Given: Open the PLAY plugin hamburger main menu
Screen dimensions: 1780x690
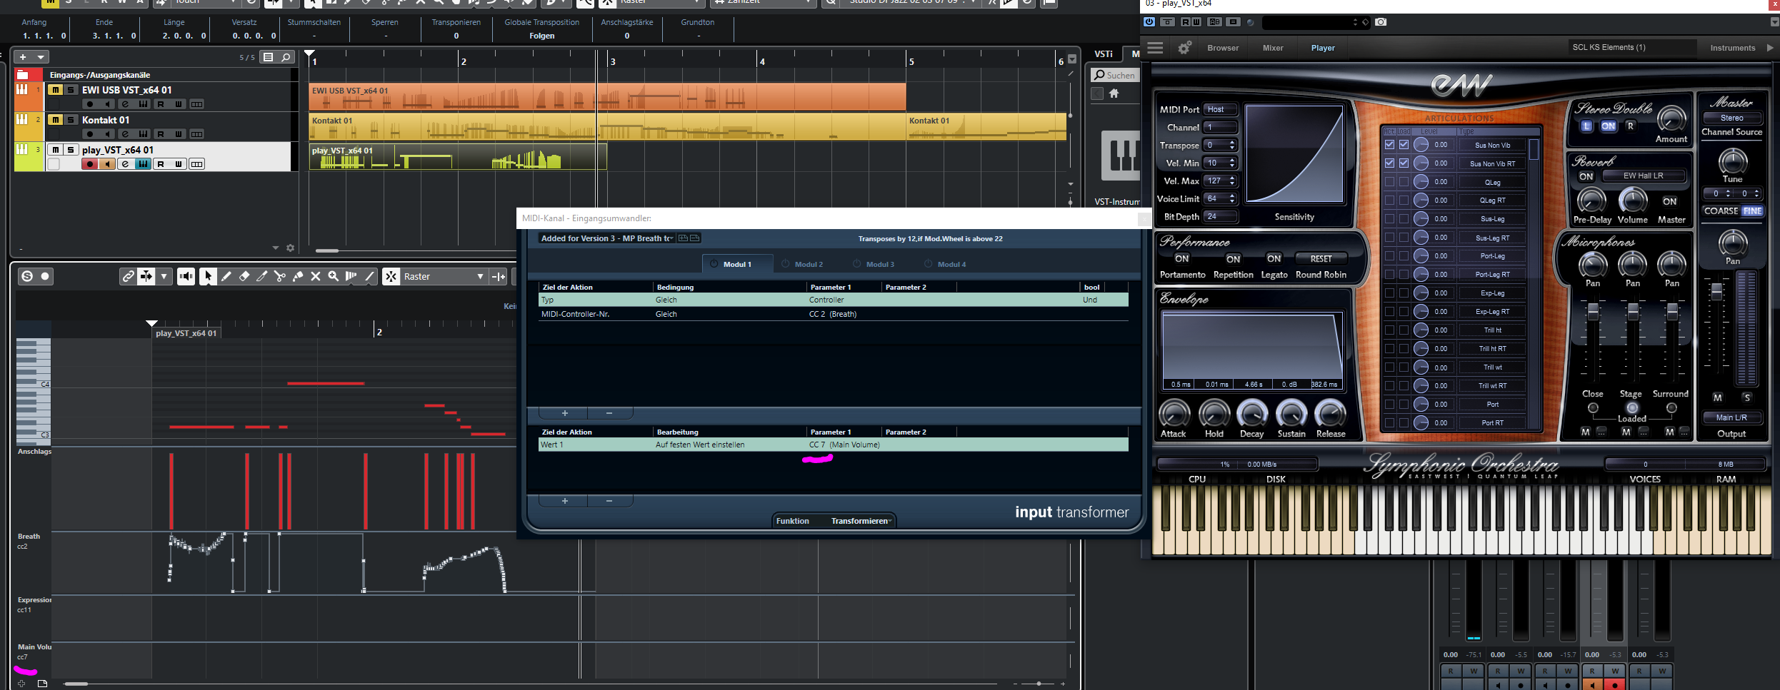Looking at the screenshot, I should [x=1155, y=48].
